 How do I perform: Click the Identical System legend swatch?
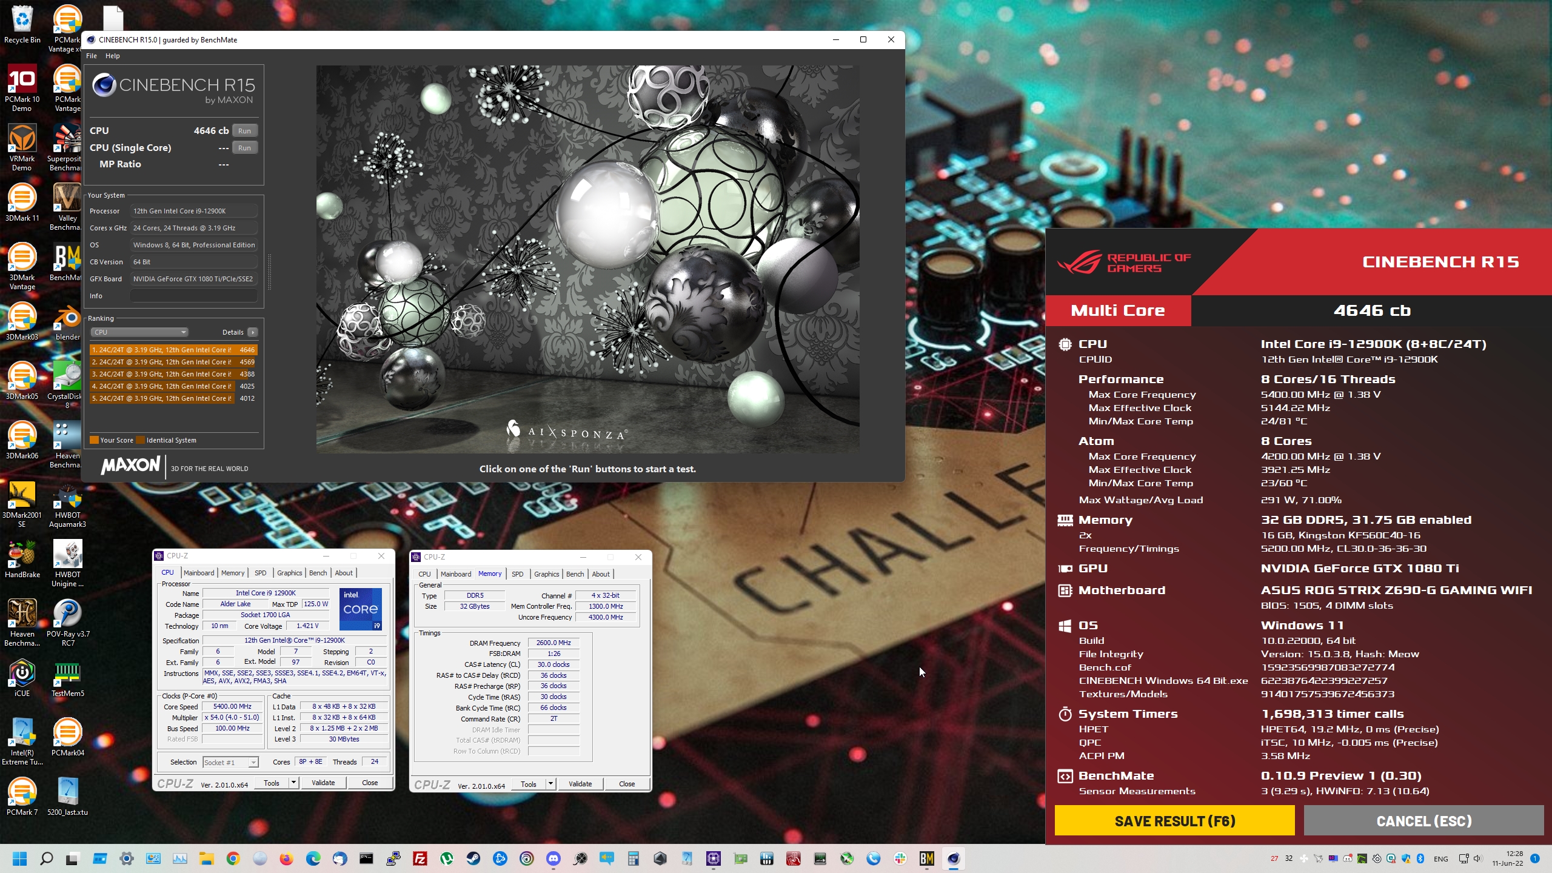[x=140, y=440]
